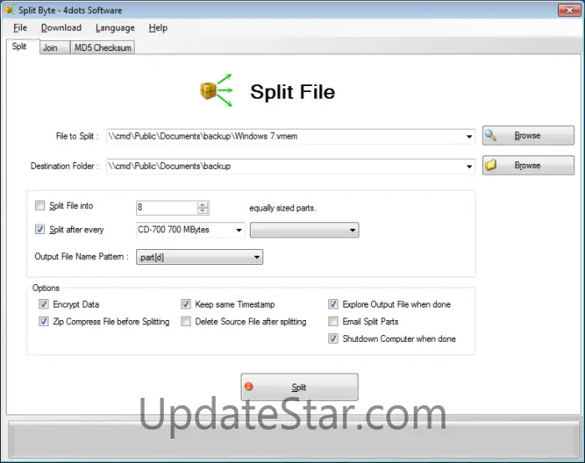The image size is (585, 463).
Task: Decrease the number of parts with down arrow
Action: pyautogui.click(x=202, y=211)
